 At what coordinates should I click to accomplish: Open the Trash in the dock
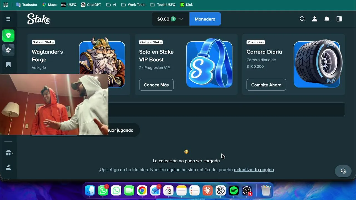click(266, 191)
